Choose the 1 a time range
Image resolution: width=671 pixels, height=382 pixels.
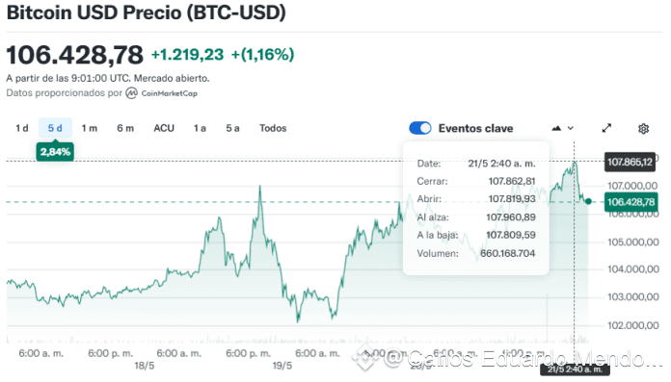pos(200,128)
